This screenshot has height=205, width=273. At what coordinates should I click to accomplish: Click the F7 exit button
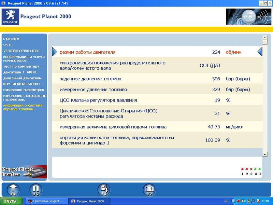[149, 190]
